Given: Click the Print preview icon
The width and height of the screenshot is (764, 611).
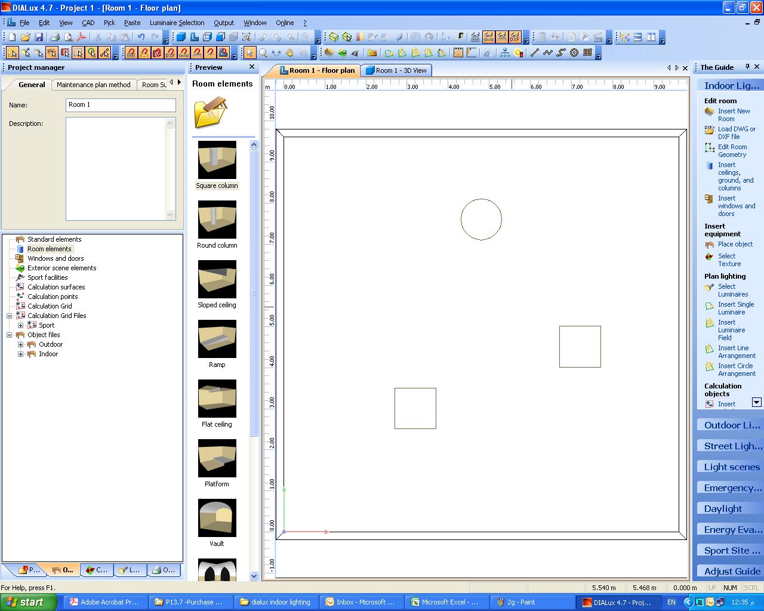Looking at the screenshot, I should click(68, 37).
